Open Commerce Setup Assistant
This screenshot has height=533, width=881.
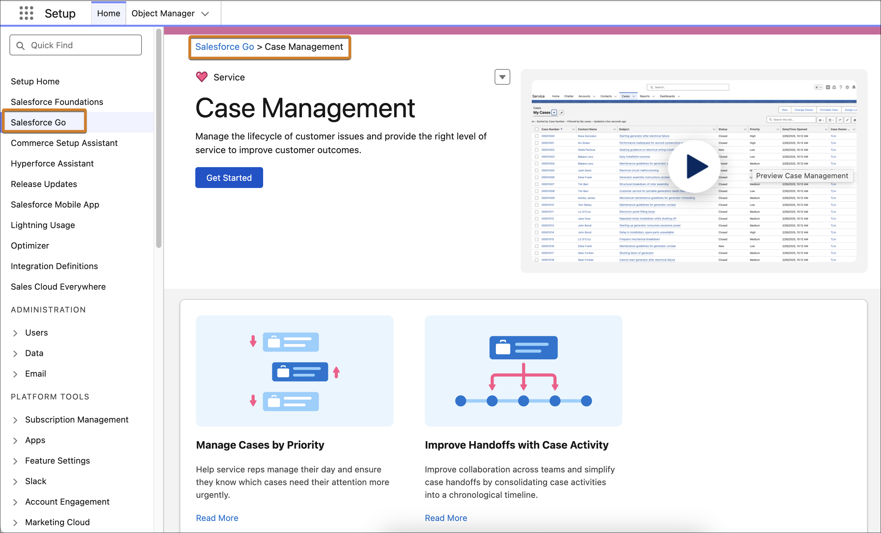point(64,143)
